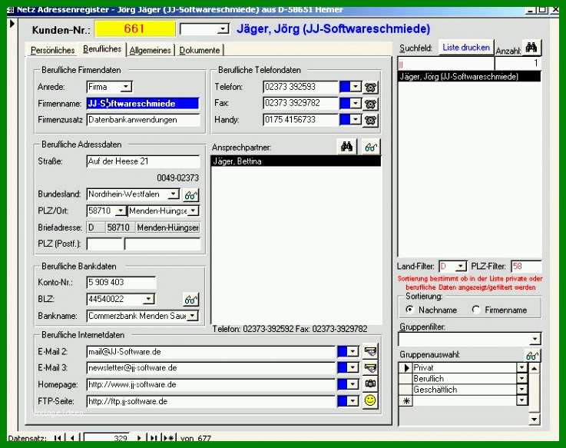The image size is (566, 448).
Task: Open dropdown of blue color box for FTP-Seite
Action: coord(353,400)
